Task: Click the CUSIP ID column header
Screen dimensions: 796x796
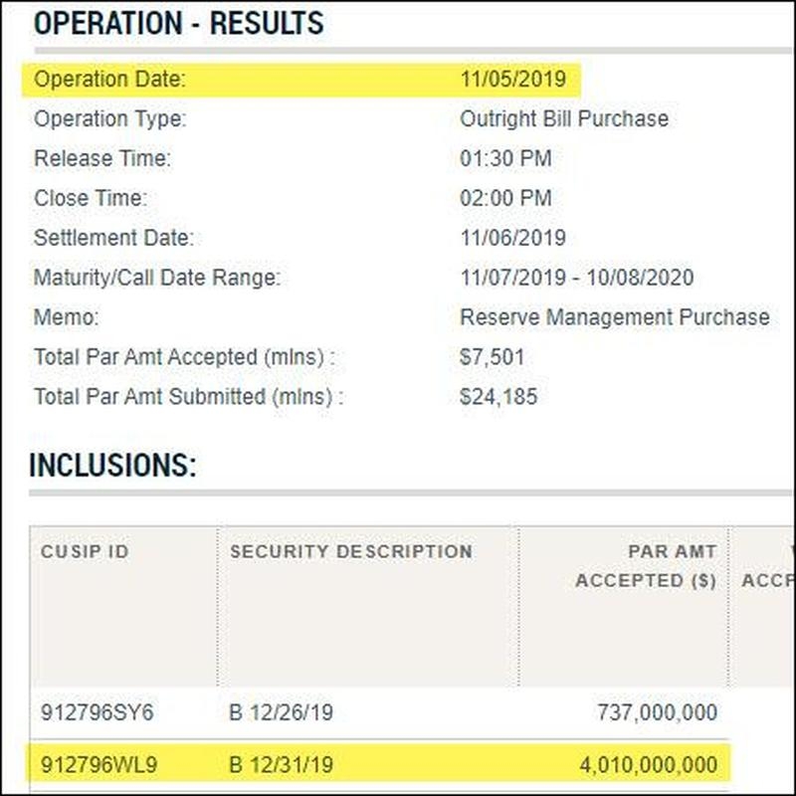Action: 85,552
